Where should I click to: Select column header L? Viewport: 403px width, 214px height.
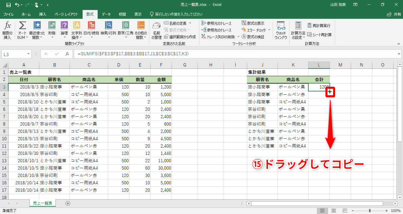(x=319, y=65)
